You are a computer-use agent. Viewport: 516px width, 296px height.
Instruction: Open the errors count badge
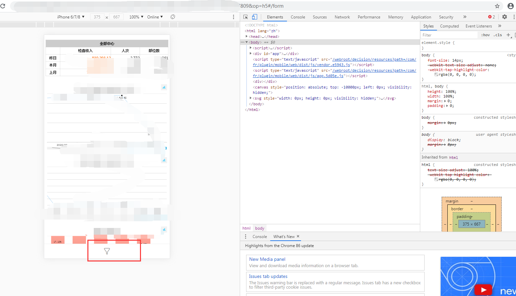(492, 17)
